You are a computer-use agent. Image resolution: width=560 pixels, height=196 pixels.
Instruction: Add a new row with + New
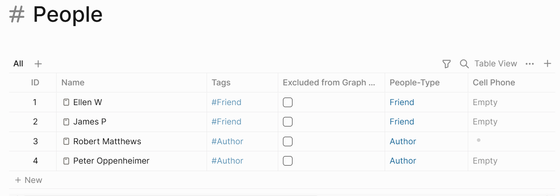[28, 180]
